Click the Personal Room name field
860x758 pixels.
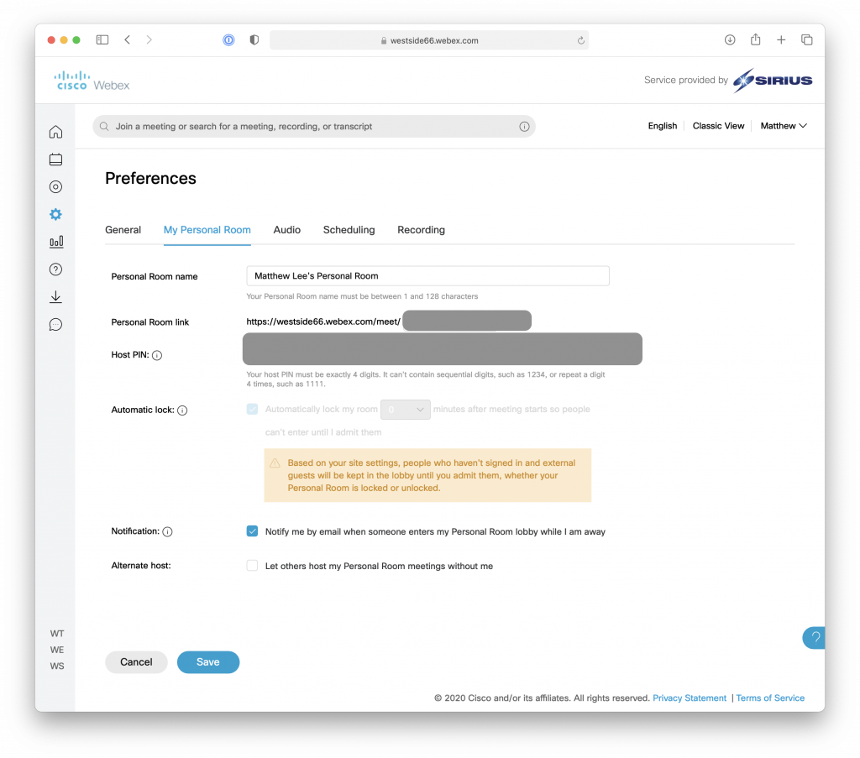[x=427, y=275]
